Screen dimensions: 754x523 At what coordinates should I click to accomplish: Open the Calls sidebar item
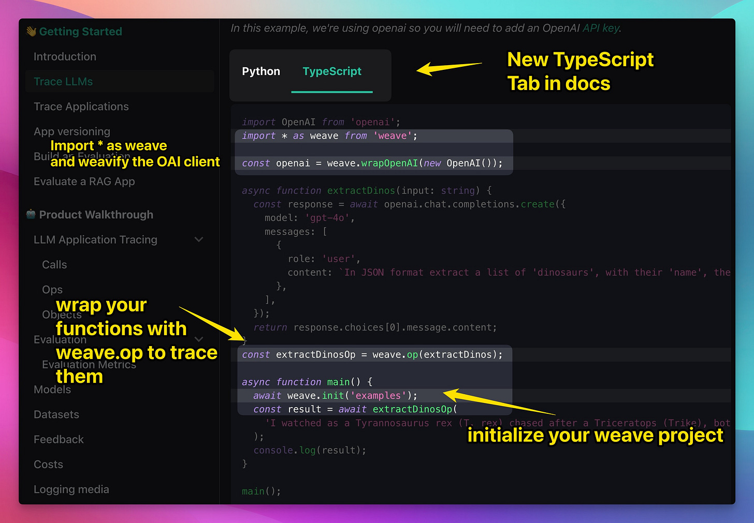click(x=54, y=264)
